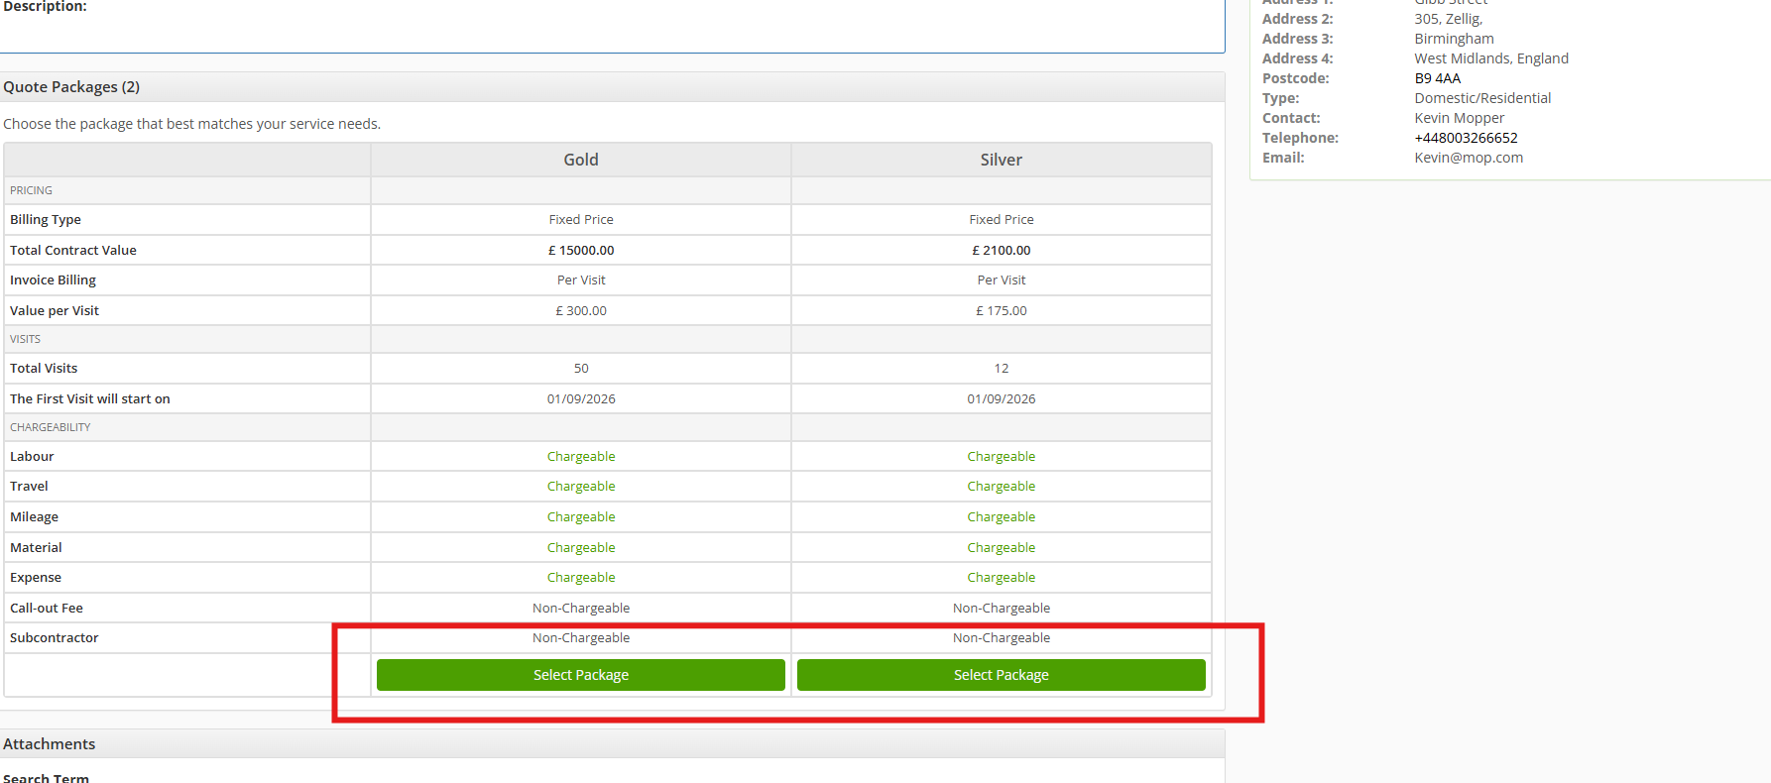Click the Birmingham address line

point(1454,39)
